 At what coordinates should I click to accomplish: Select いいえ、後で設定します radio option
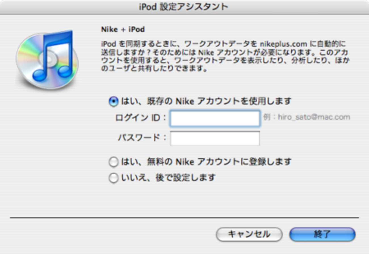[114, 178]
